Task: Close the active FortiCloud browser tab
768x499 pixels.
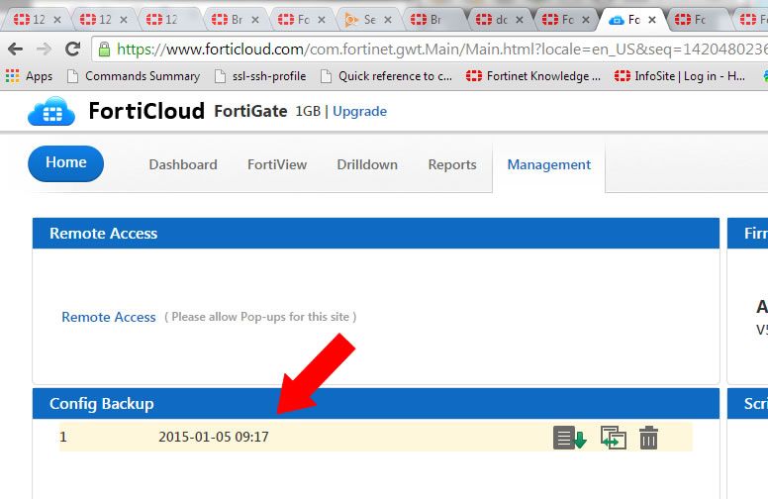Action: [652, 20]
